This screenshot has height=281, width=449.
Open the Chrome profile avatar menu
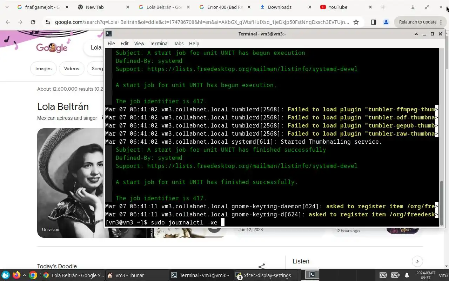pyautogui.click(x=386, y=22)
